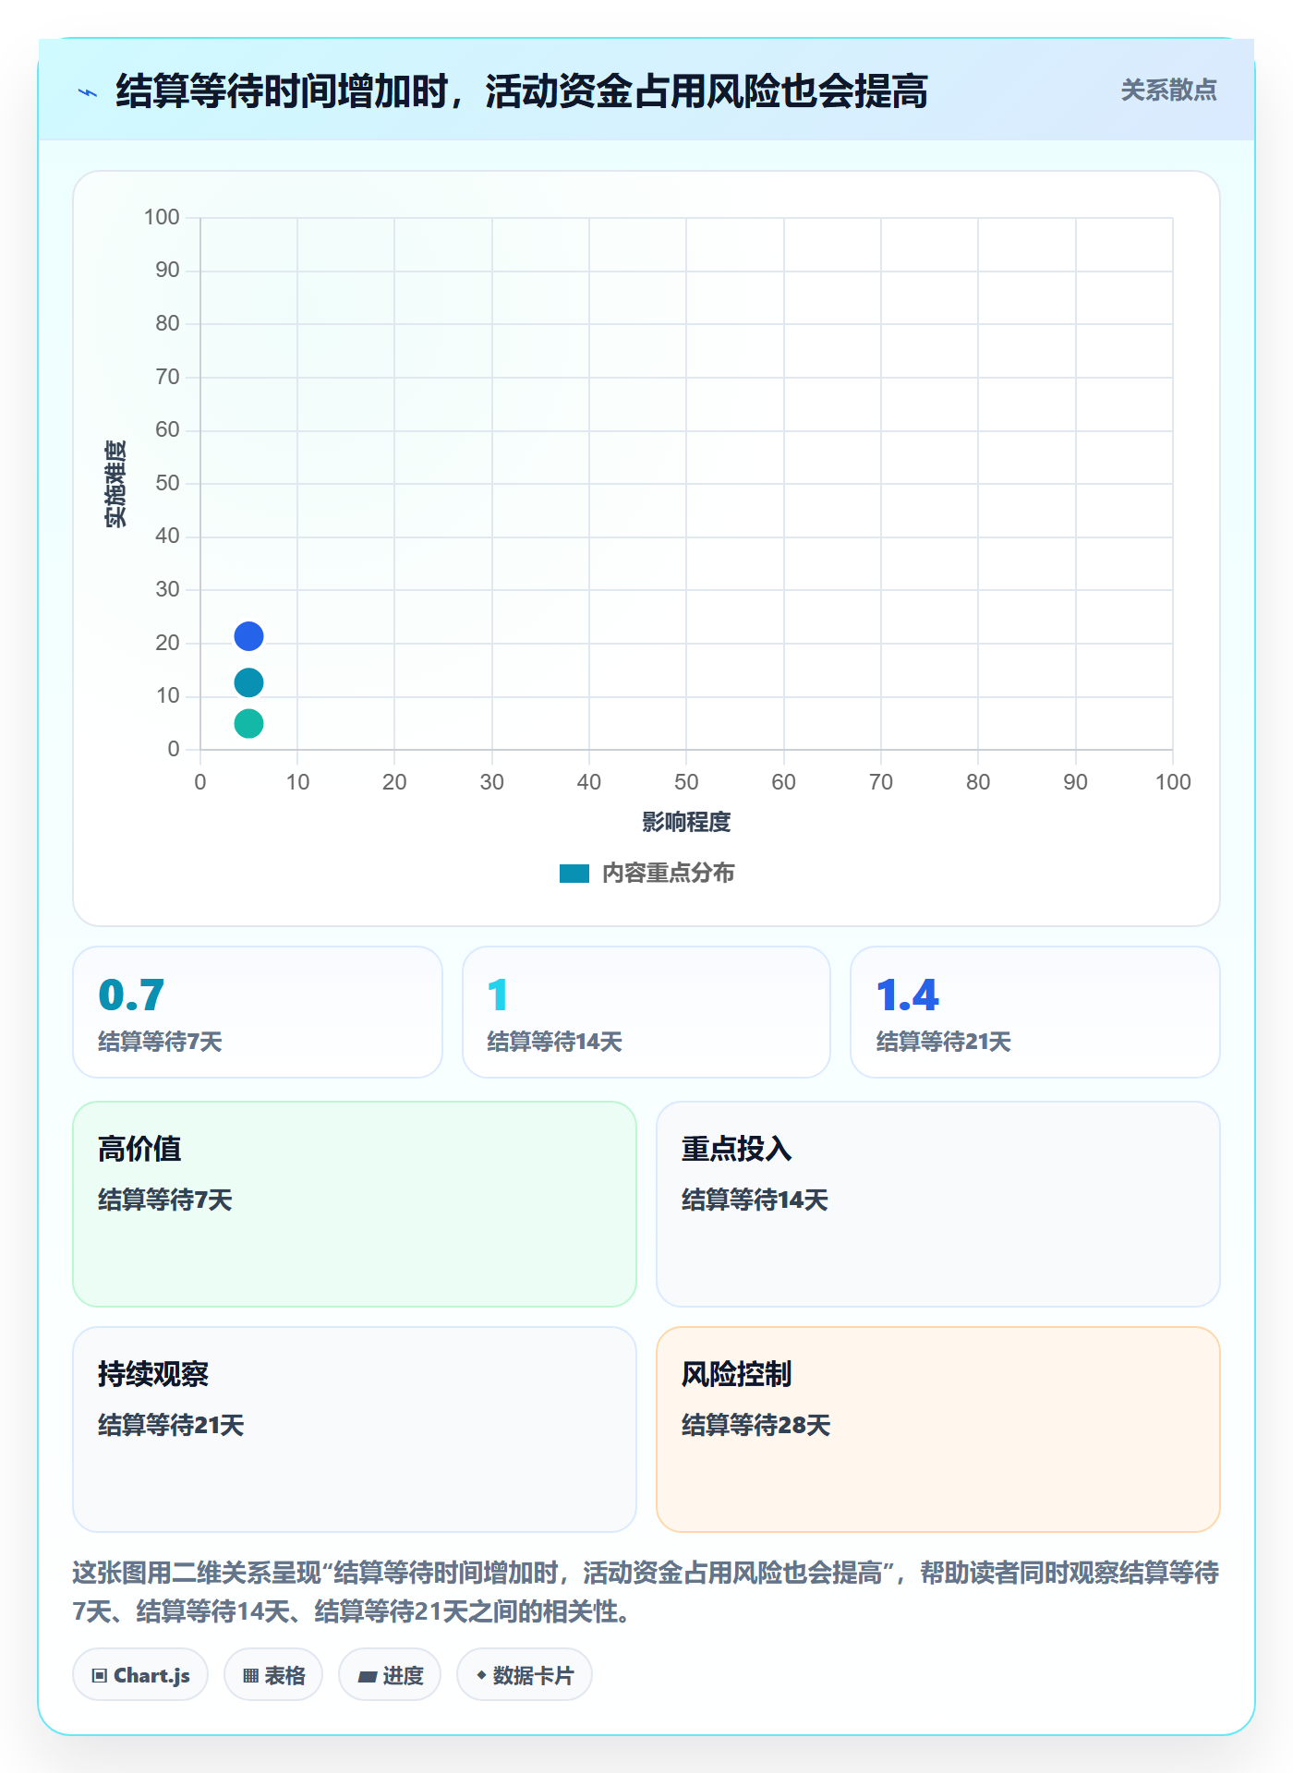
Task: Click the green scatter point near 5
Action: point(248,723)
